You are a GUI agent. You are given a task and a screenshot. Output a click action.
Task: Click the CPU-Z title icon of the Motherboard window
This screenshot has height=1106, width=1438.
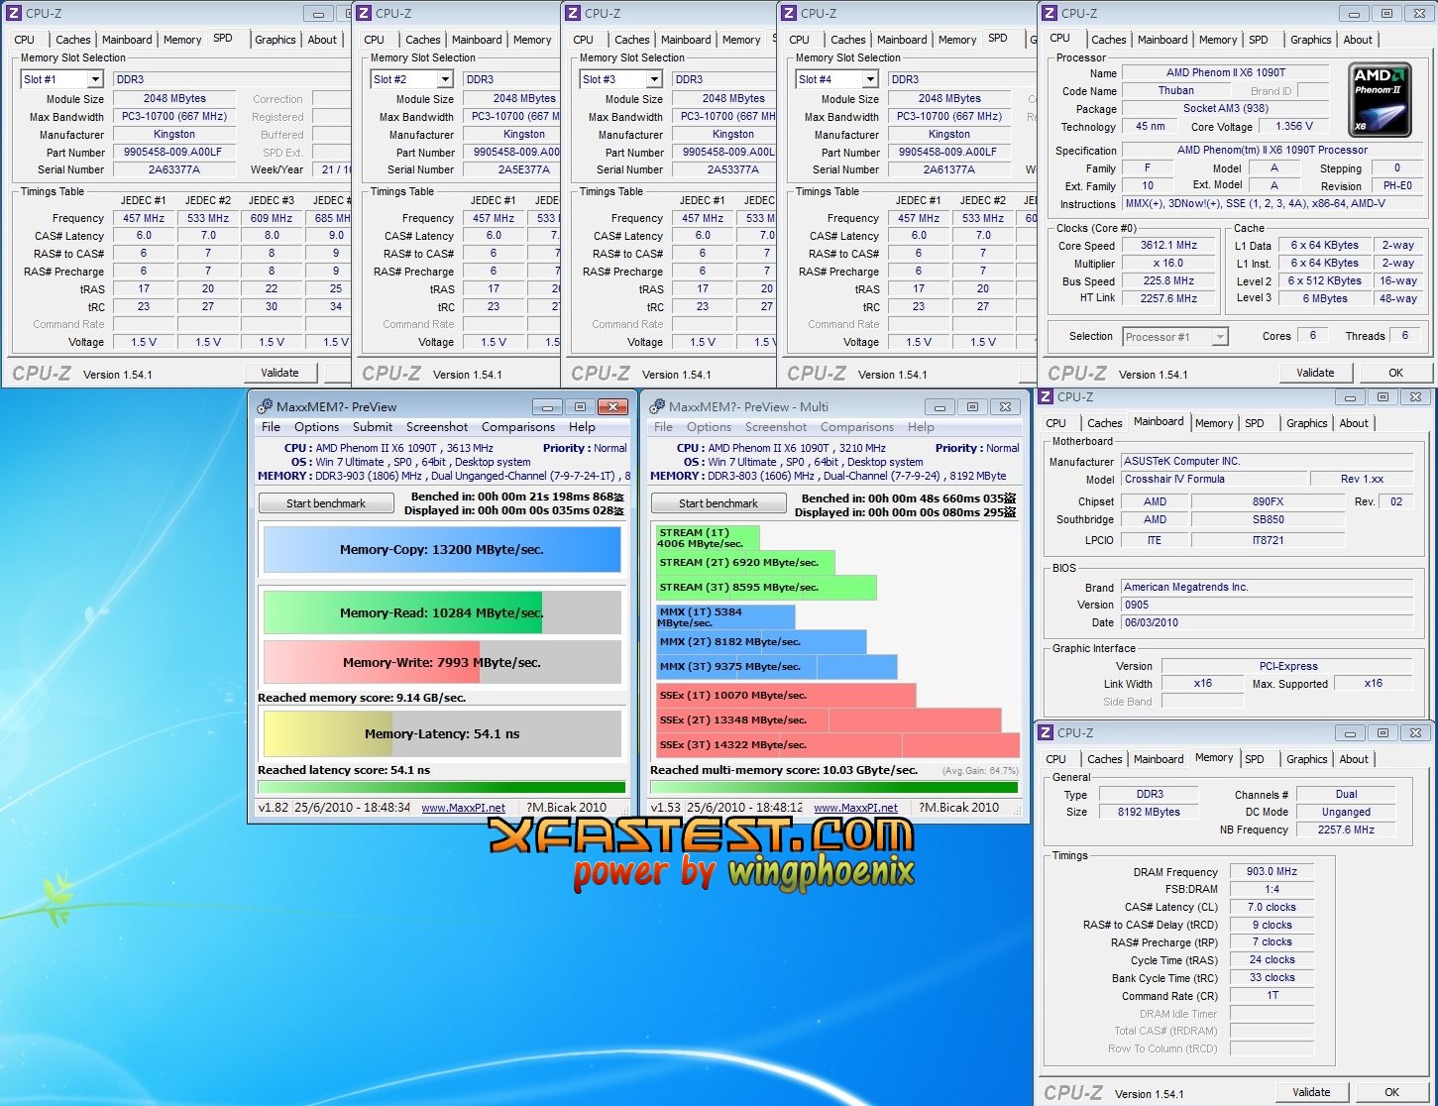pos(1046,396)
